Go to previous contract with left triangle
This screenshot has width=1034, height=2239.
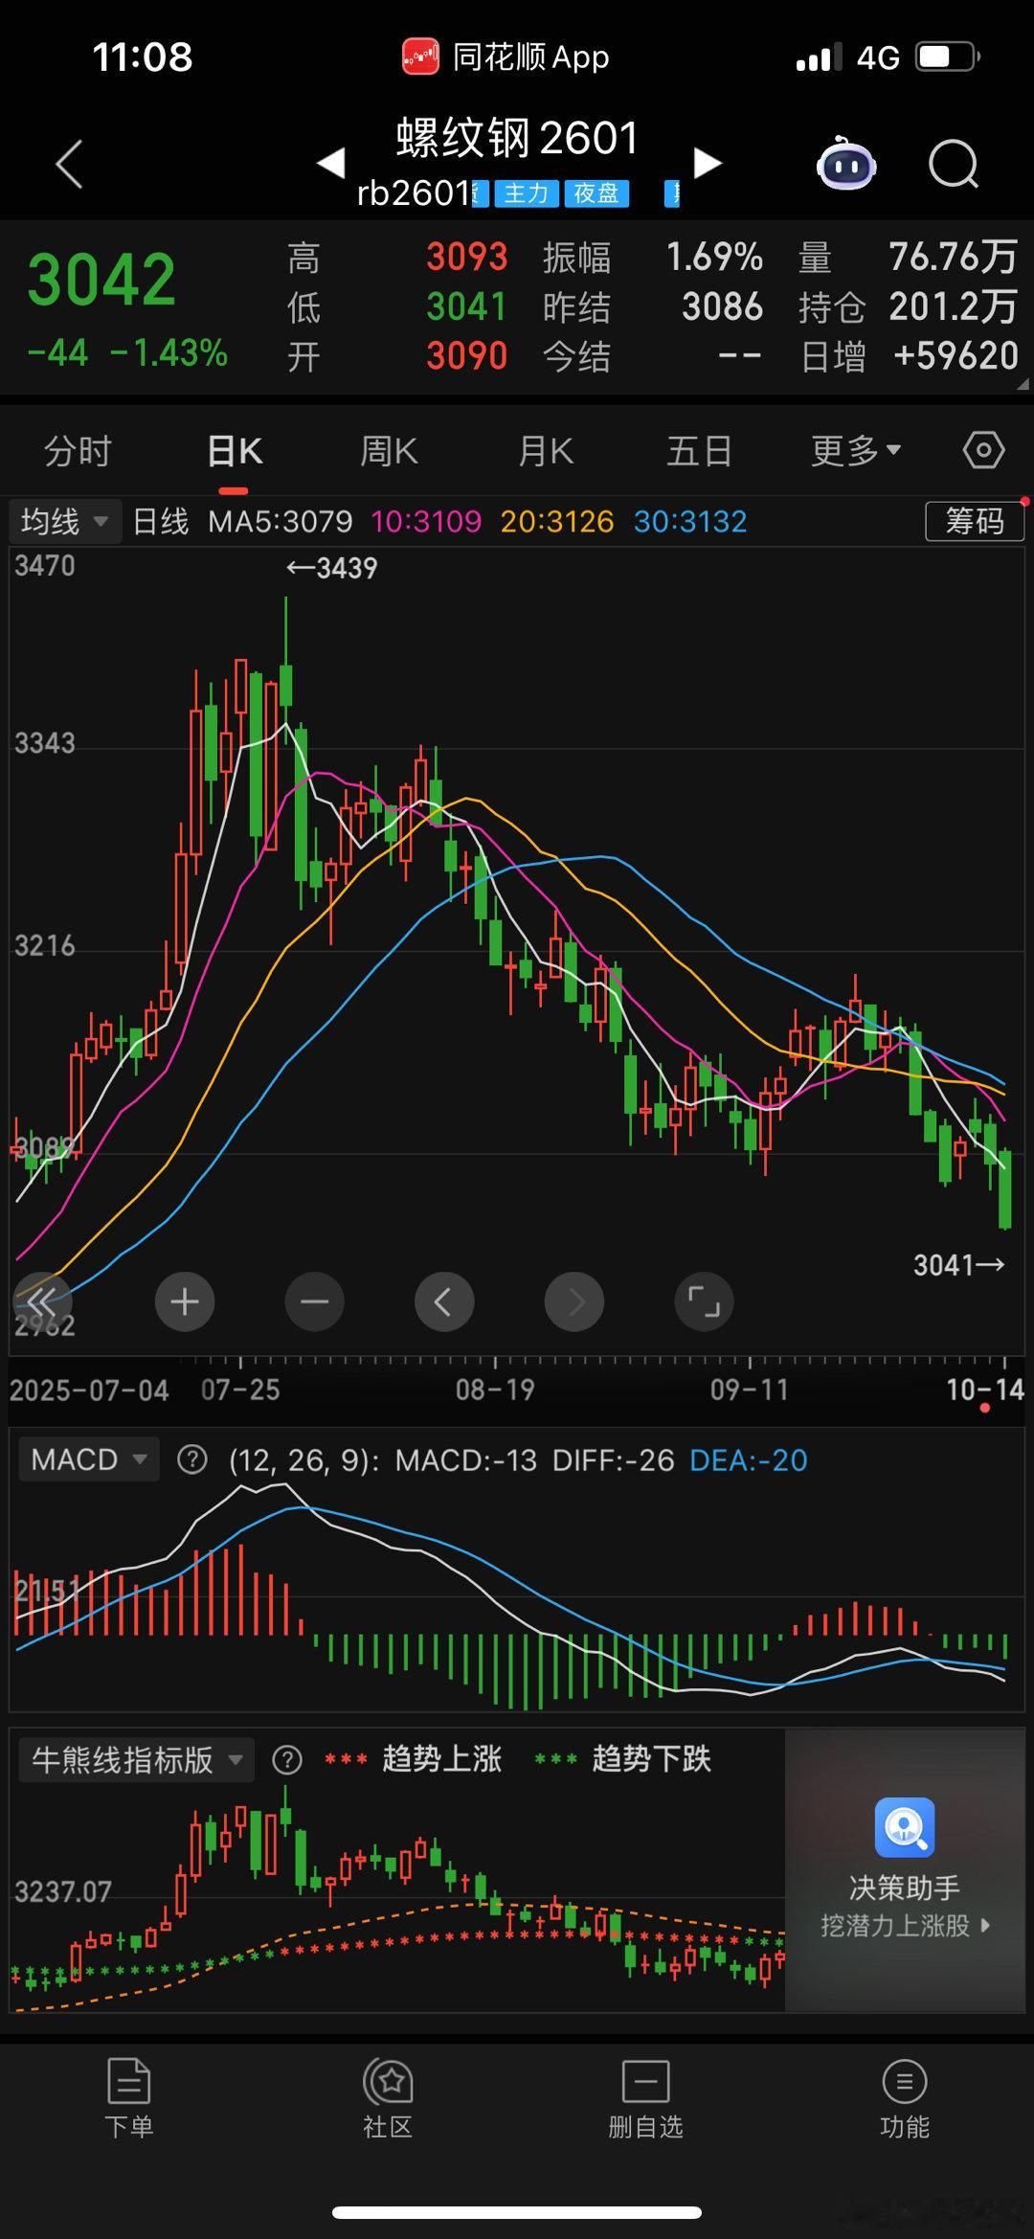(x=331, y=163)
